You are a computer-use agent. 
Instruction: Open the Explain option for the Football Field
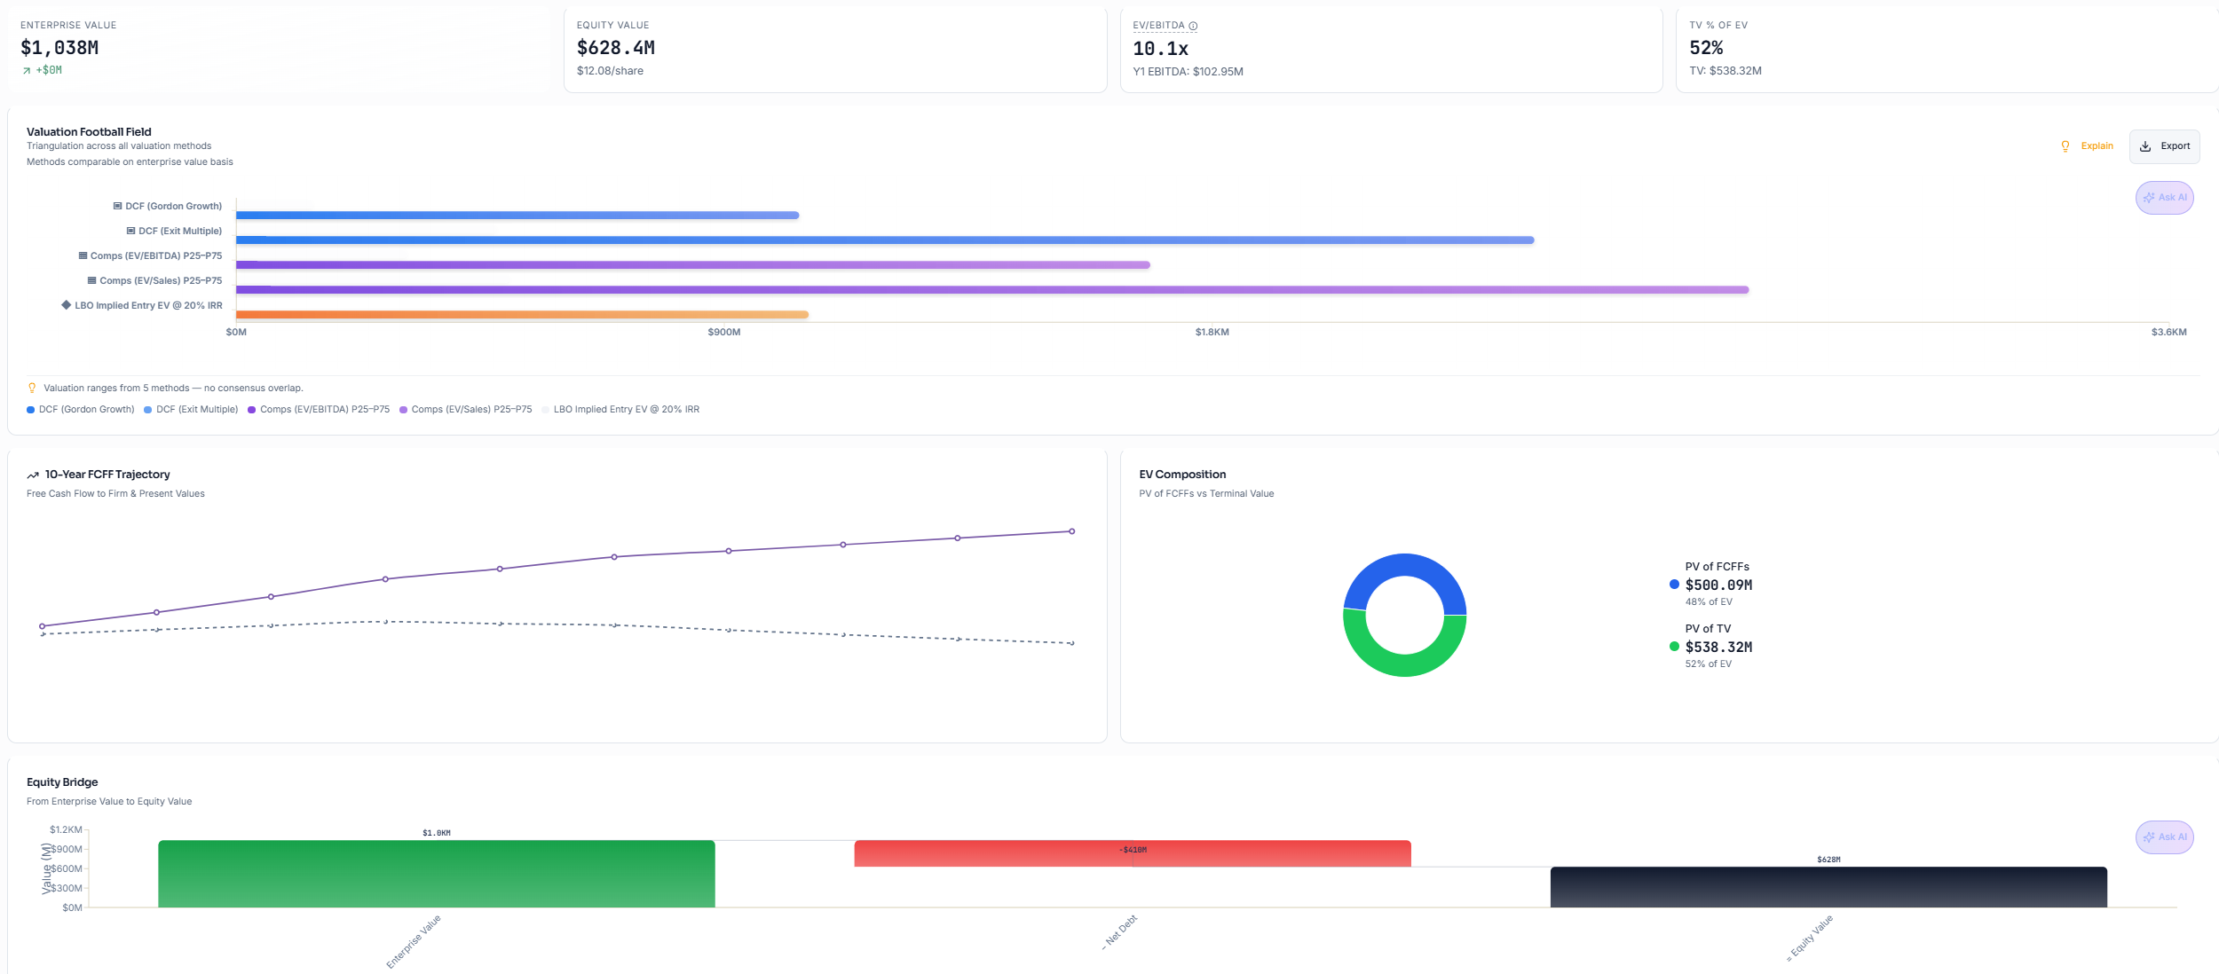(x=2088, y=146)
